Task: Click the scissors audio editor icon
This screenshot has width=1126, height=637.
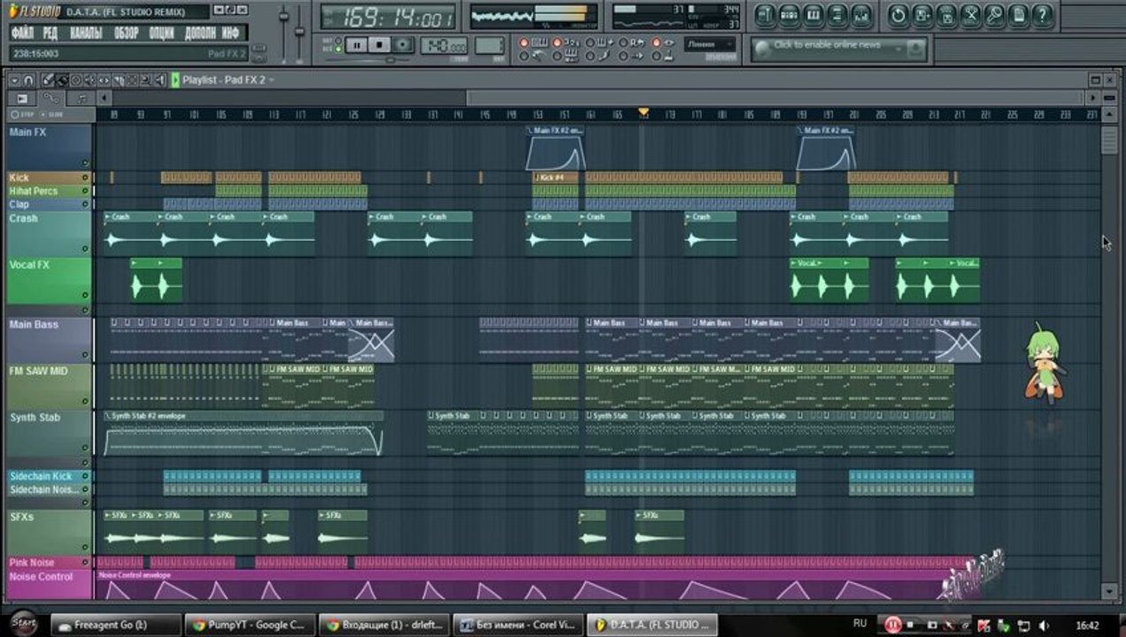Action: pyautogui.click(x=970, y=16)
